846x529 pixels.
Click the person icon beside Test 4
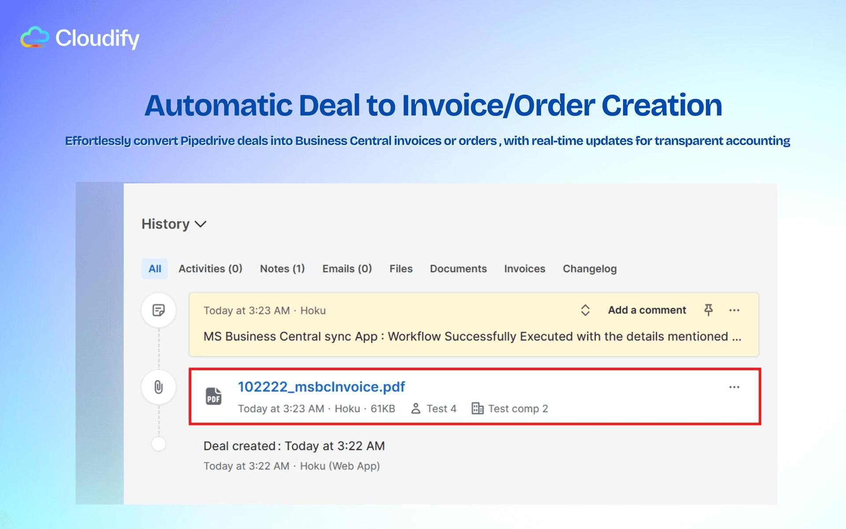click(x=416, y=409)
